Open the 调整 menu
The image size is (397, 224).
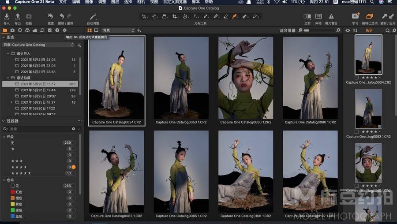pos(102,2)
